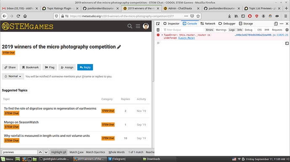This screenshot has height=162, width=290.
Task: Edit the topic title with pencil icon
Action: tap(119, 47)
